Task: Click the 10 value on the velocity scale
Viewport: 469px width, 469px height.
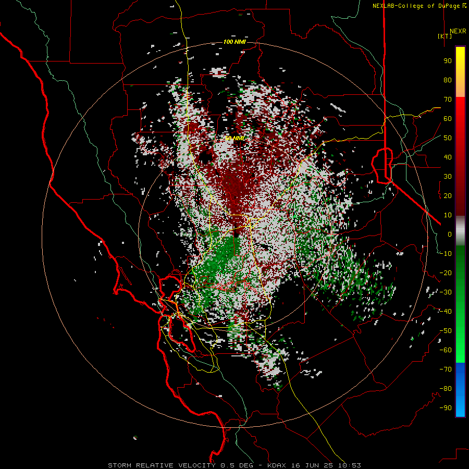Action: pos(448,215)
